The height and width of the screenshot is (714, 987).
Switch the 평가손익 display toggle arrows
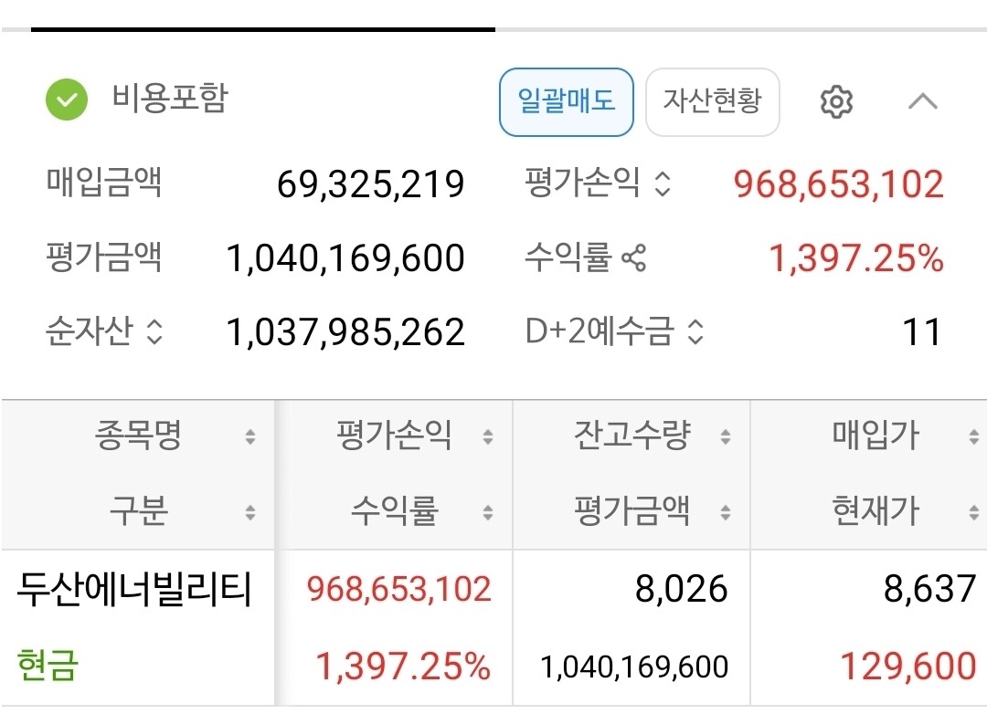[x=663, y=184]
